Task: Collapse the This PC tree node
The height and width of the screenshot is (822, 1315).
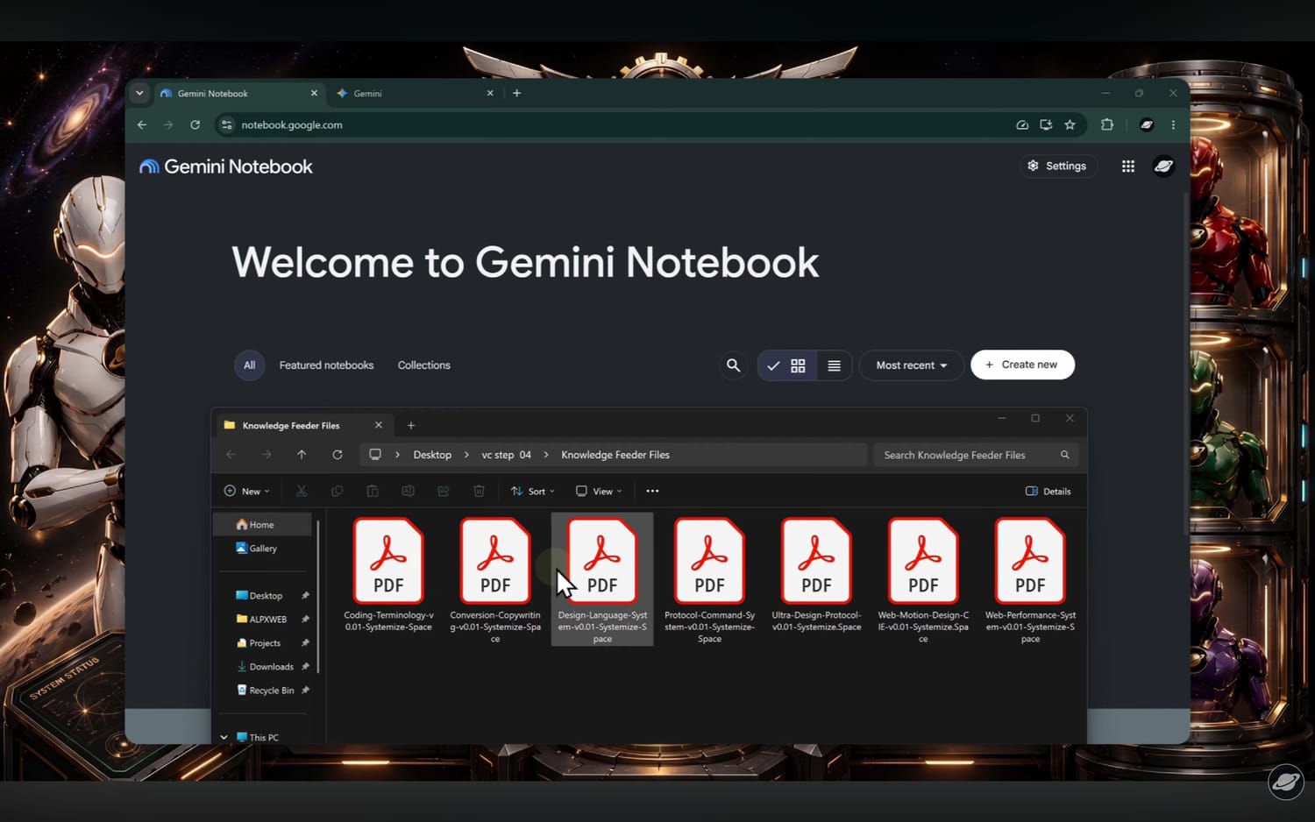Action: 224,737
